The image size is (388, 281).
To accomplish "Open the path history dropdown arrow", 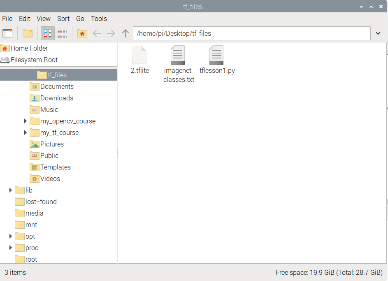I will click(x=378, y=33).
